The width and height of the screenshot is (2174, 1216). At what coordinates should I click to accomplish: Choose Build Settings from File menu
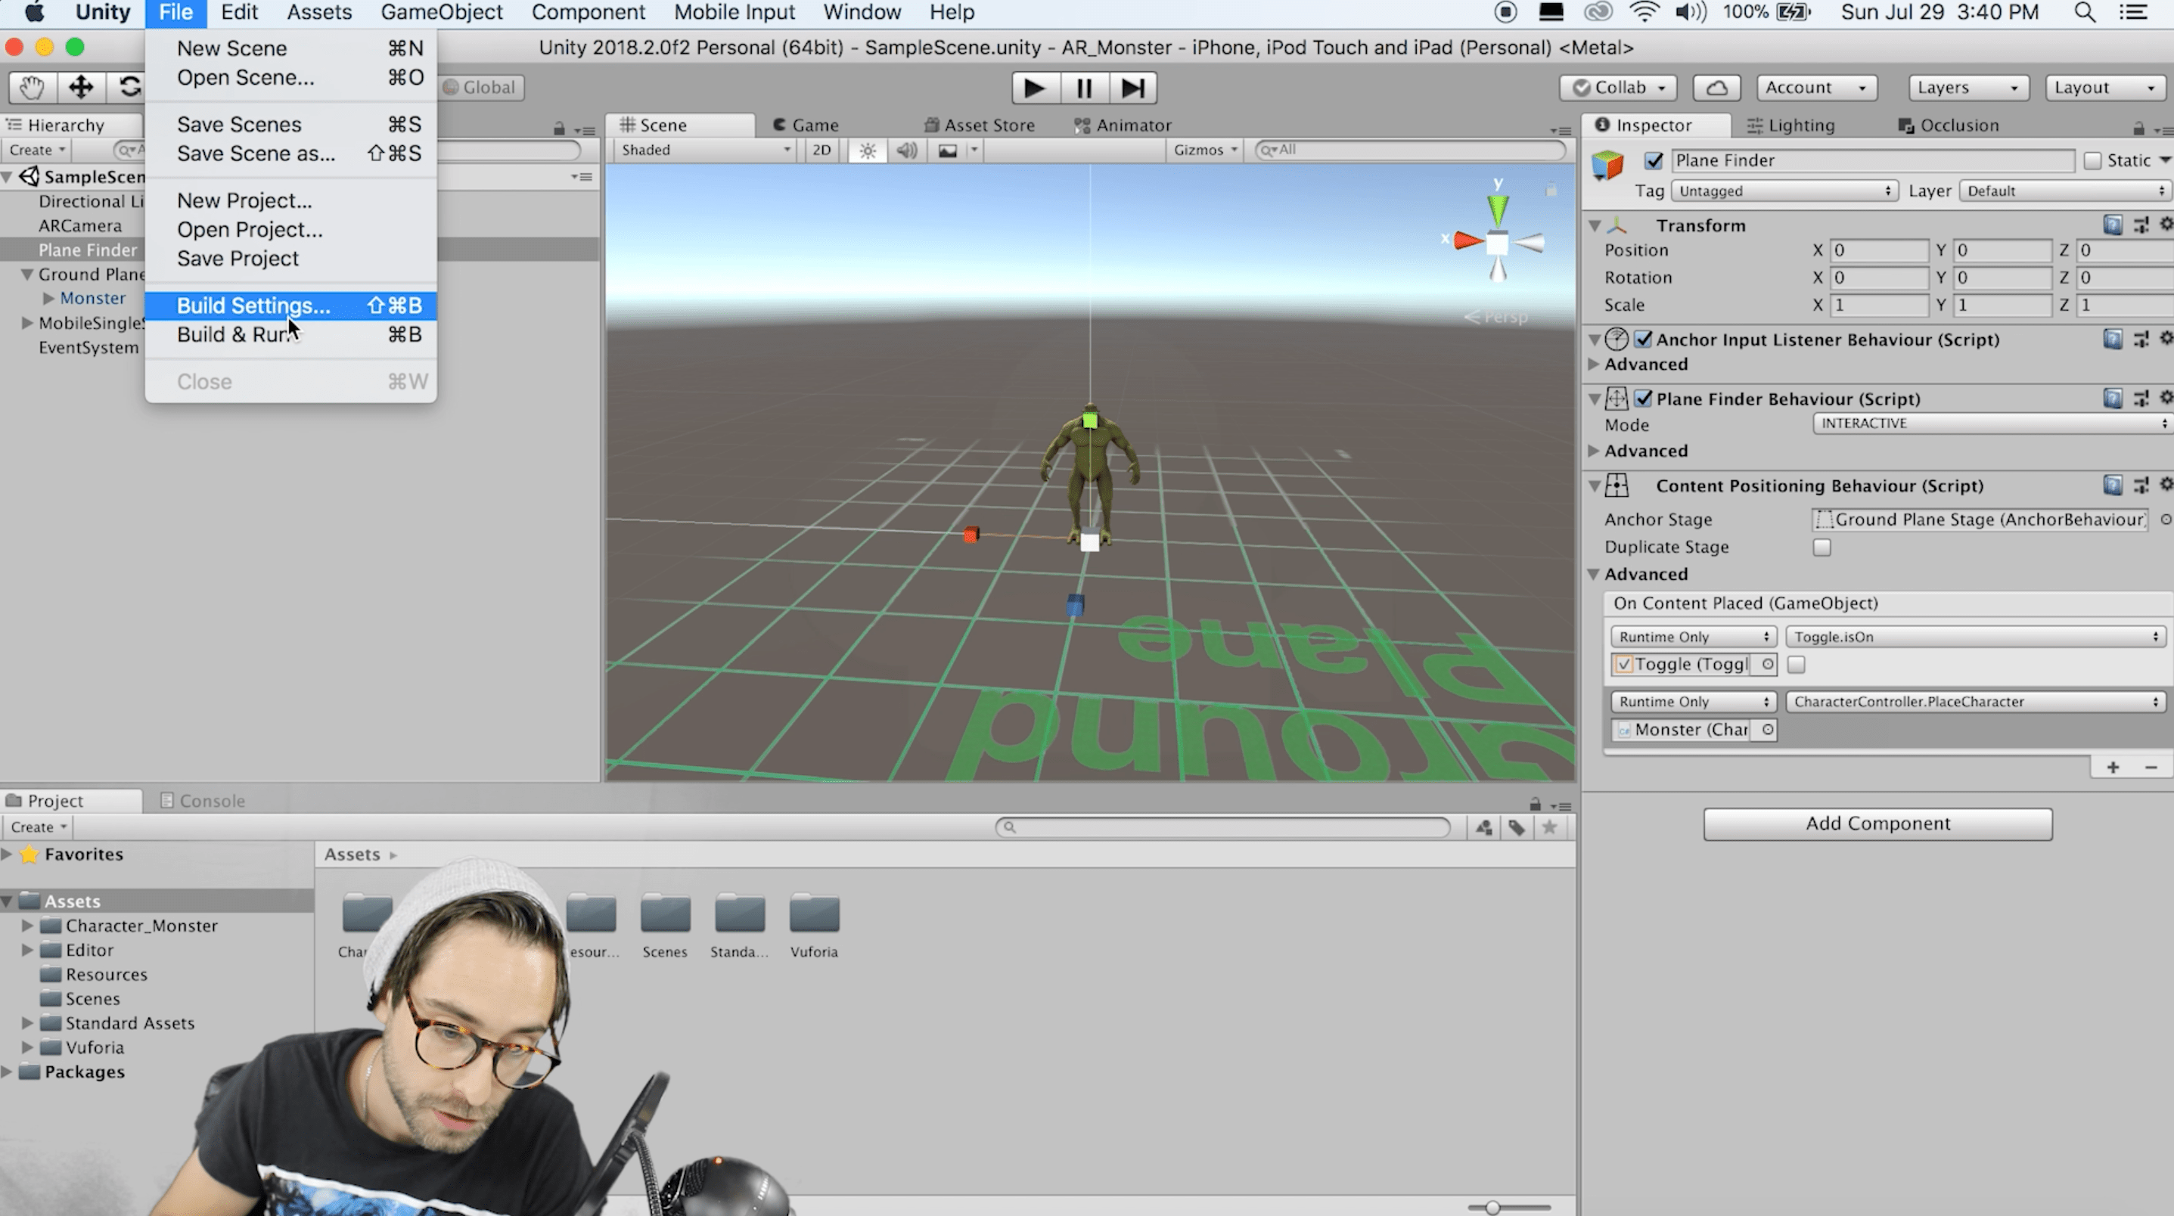(x=253, y=306)
